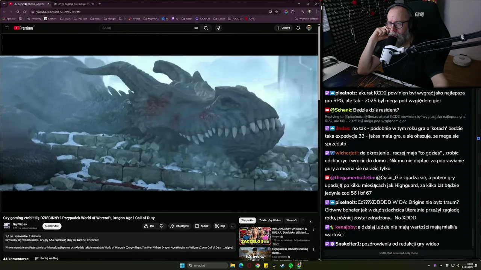Open options for the INFLUENCERZY UWIĘZIENI video
This screenshot has height=270, width=481.
click(313, 229)
